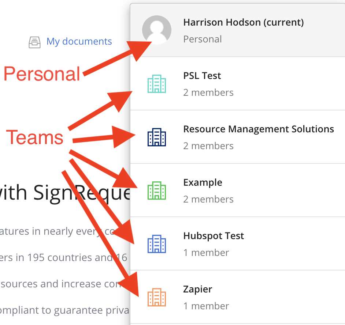Screen dimensions: 345x325
Task: Open the My documents link
Action: tap(79, 42)
